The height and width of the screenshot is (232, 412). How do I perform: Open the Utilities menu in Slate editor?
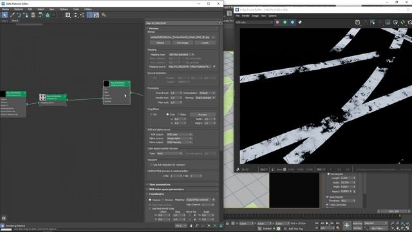[x=88, y=9]
